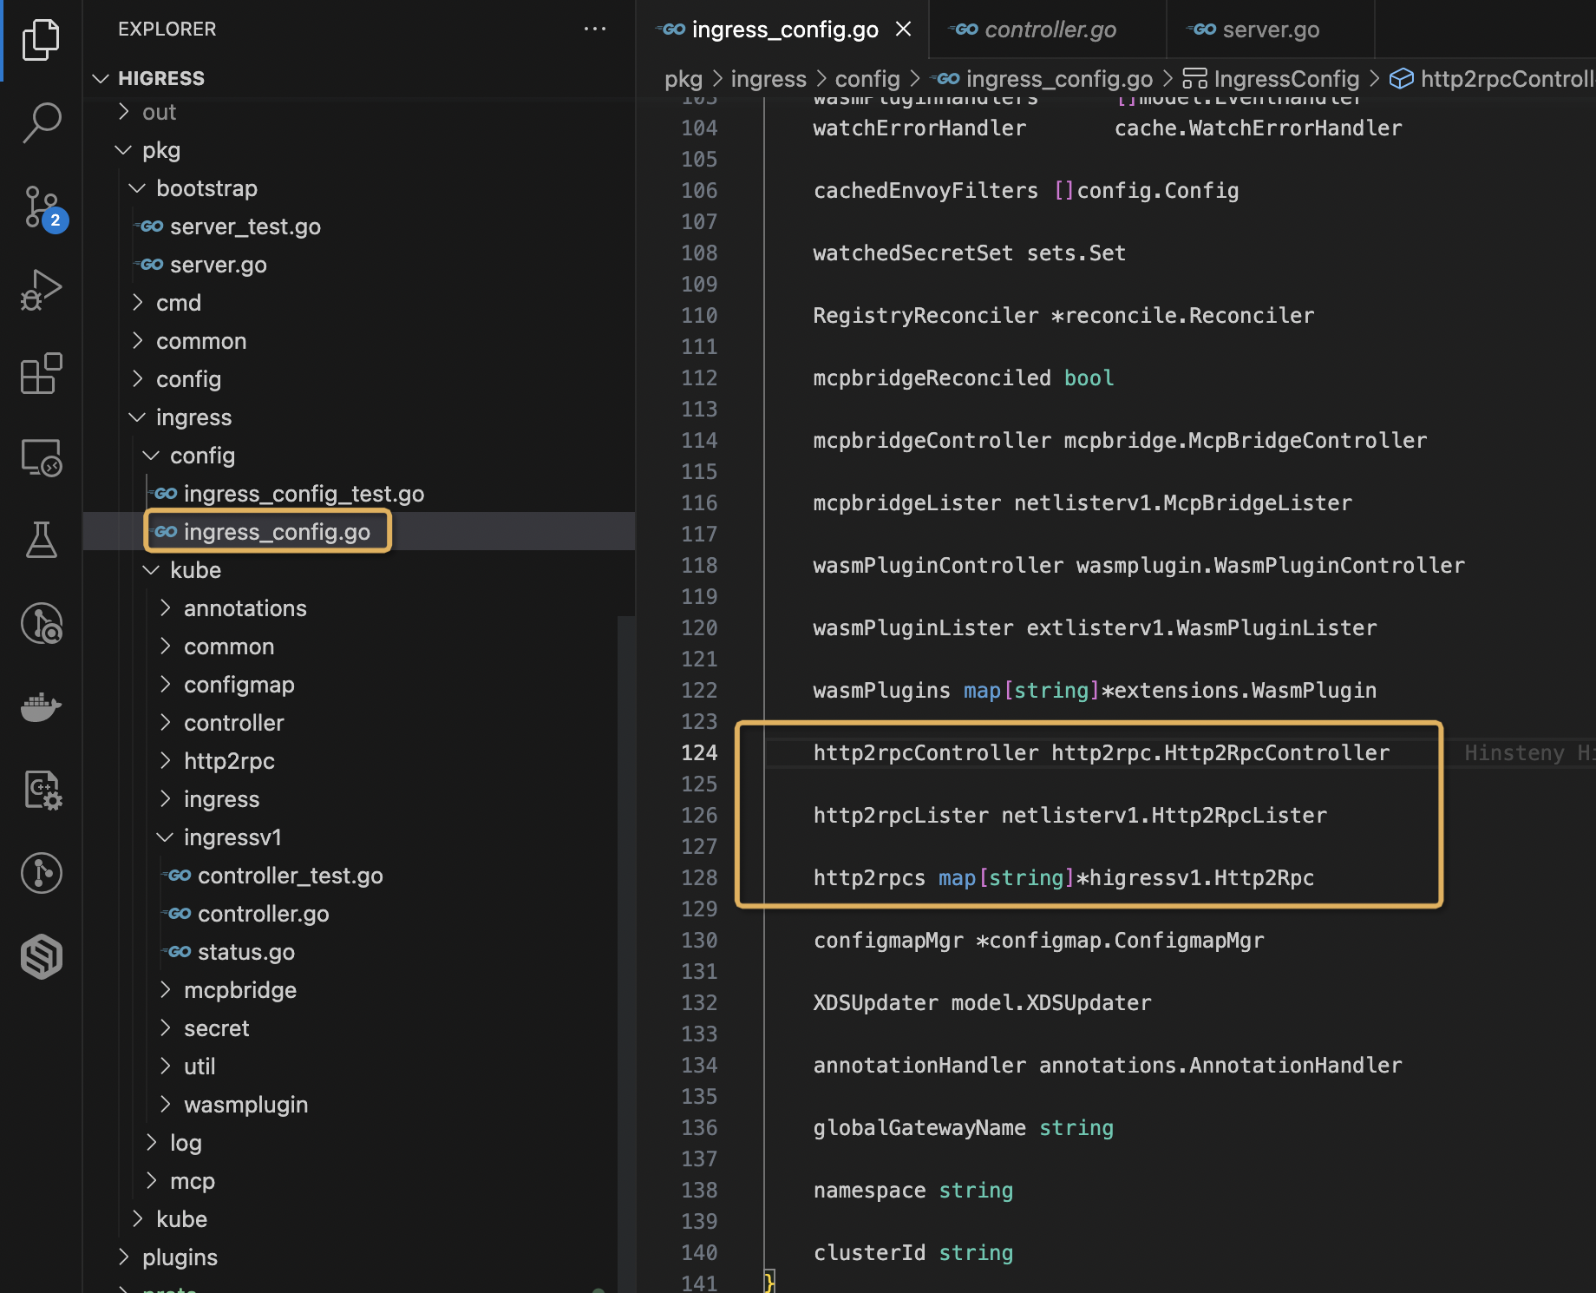This screenshot has height=1293, width=1596.
Task: Open the Extensions view
Action: [41, 374]
